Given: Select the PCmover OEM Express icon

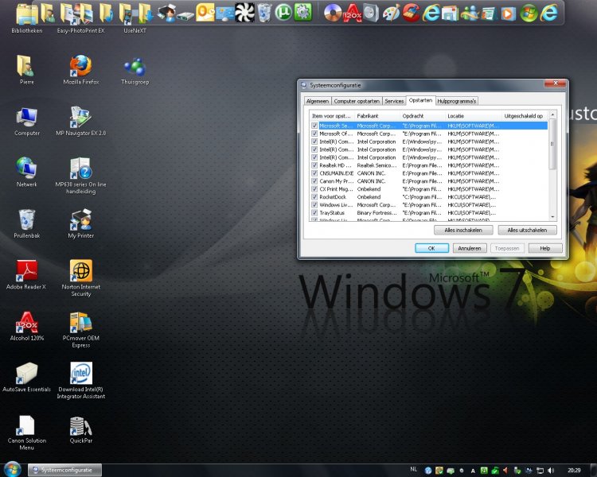Looking at the screenshot, I should (80, 330).
